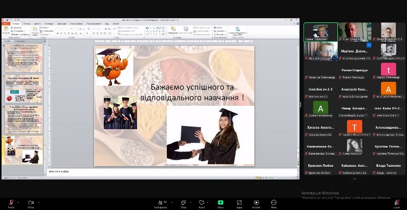
Task: Open the More options icon in Zoom
Action: pos(274,202)
